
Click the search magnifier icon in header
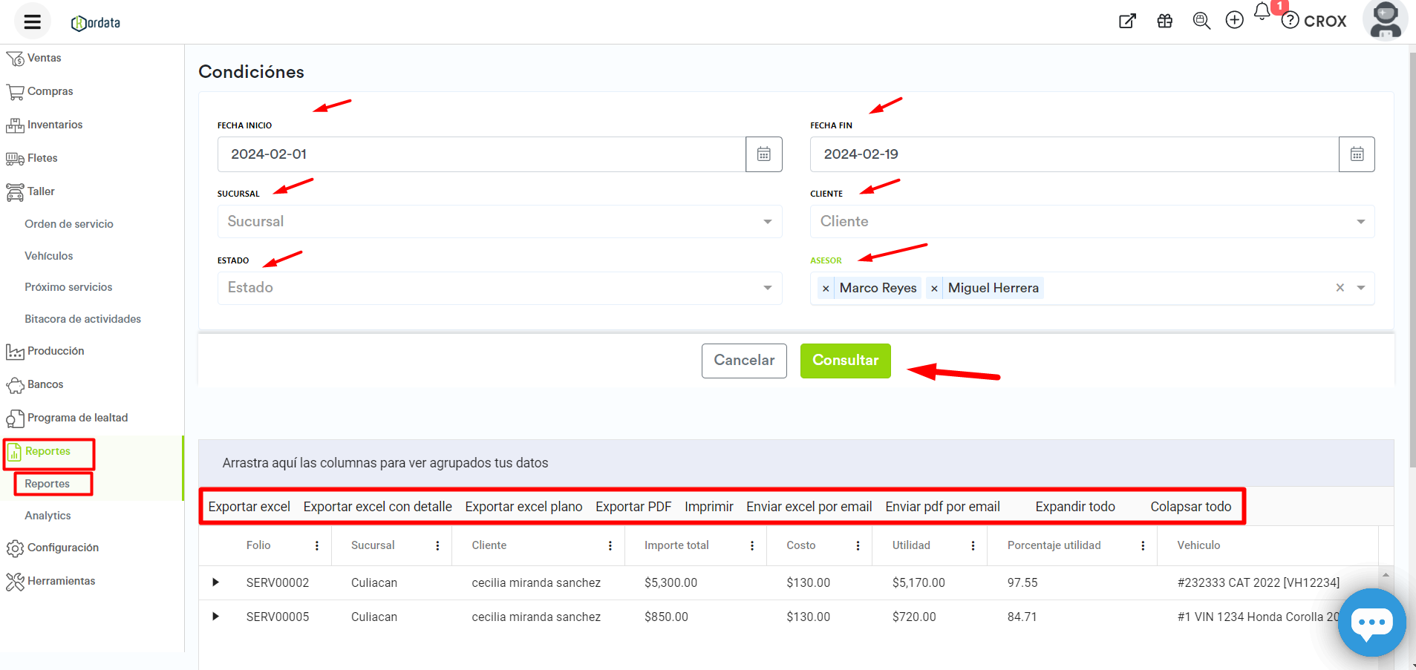click(1201, 21)
